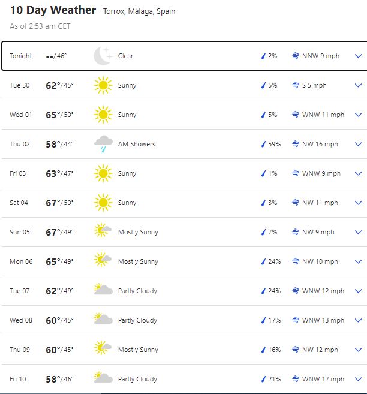The width and height of the screenshot is (367, 394).
Task: Click the Partly Cloudy icon for Fri 10
Action: click(103, 379)
